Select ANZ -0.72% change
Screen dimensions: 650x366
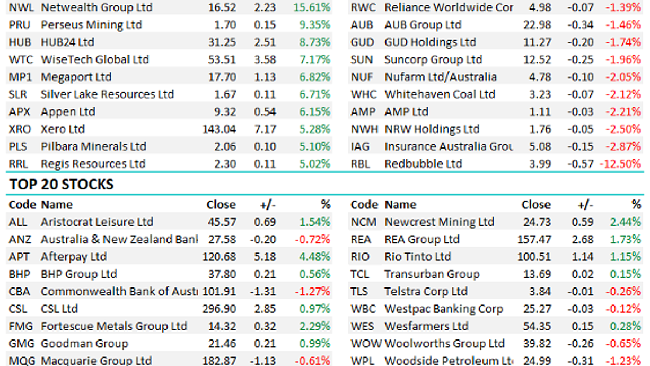[x=313, y=239]
